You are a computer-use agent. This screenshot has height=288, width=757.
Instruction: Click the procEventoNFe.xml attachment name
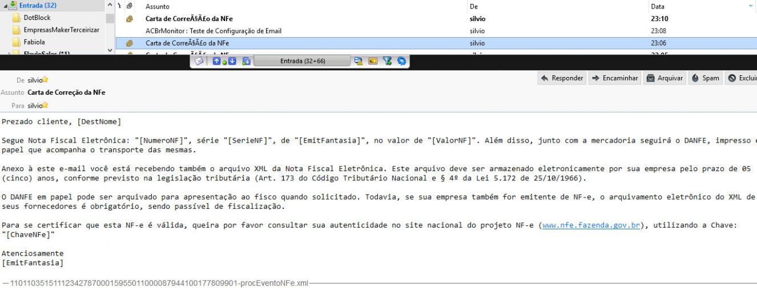point(159,282)
